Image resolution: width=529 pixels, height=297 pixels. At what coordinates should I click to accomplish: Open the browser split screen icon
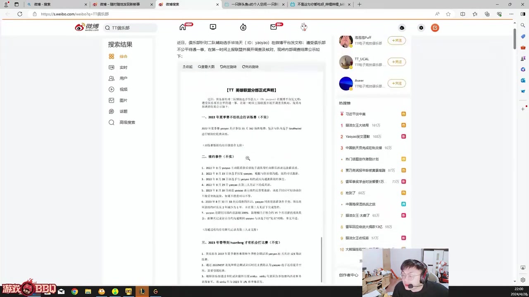pyautogui.click(x=462, y=14)
